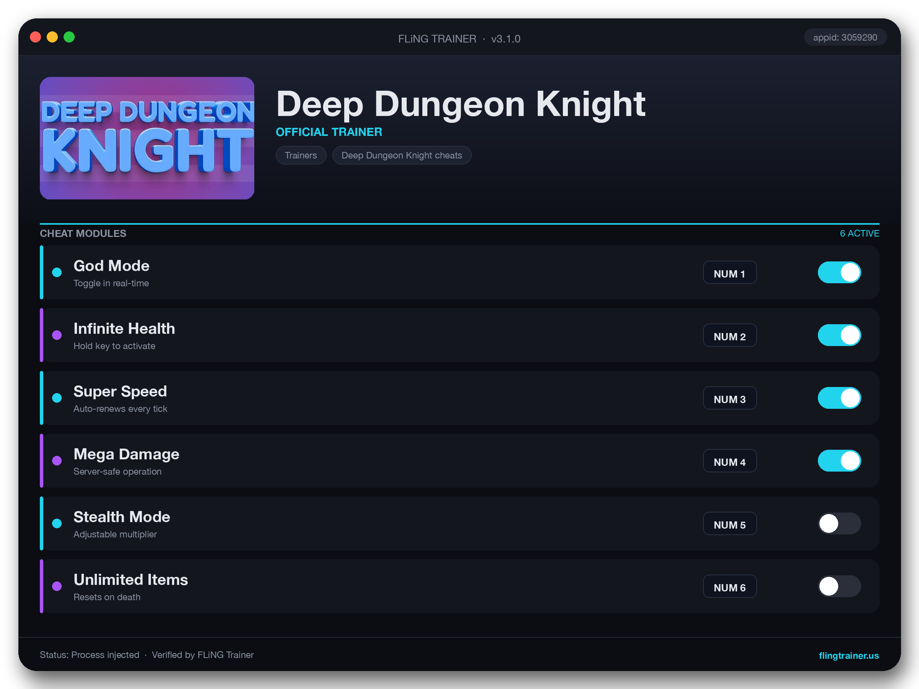Click the appid: 3059290 badge

pyautogui.click(x=845, y=38)
